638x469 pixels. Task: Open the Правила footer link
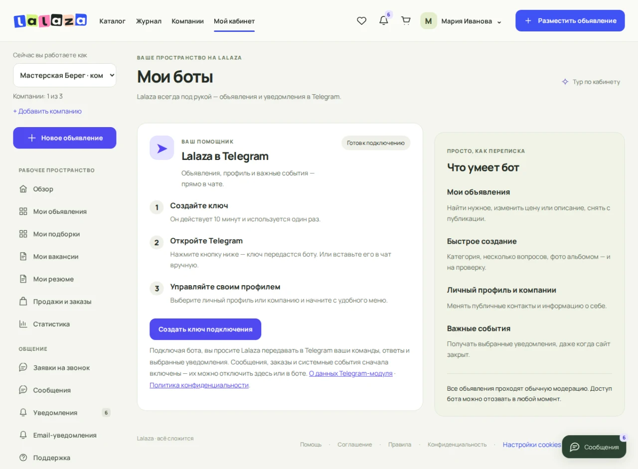(x=400, y=445)
